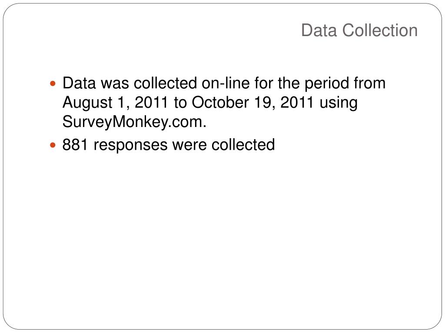The height and width of the screenshot is (334, 445).
Task: Click the word 'using' after 2011
Action: tap(339, 103)
